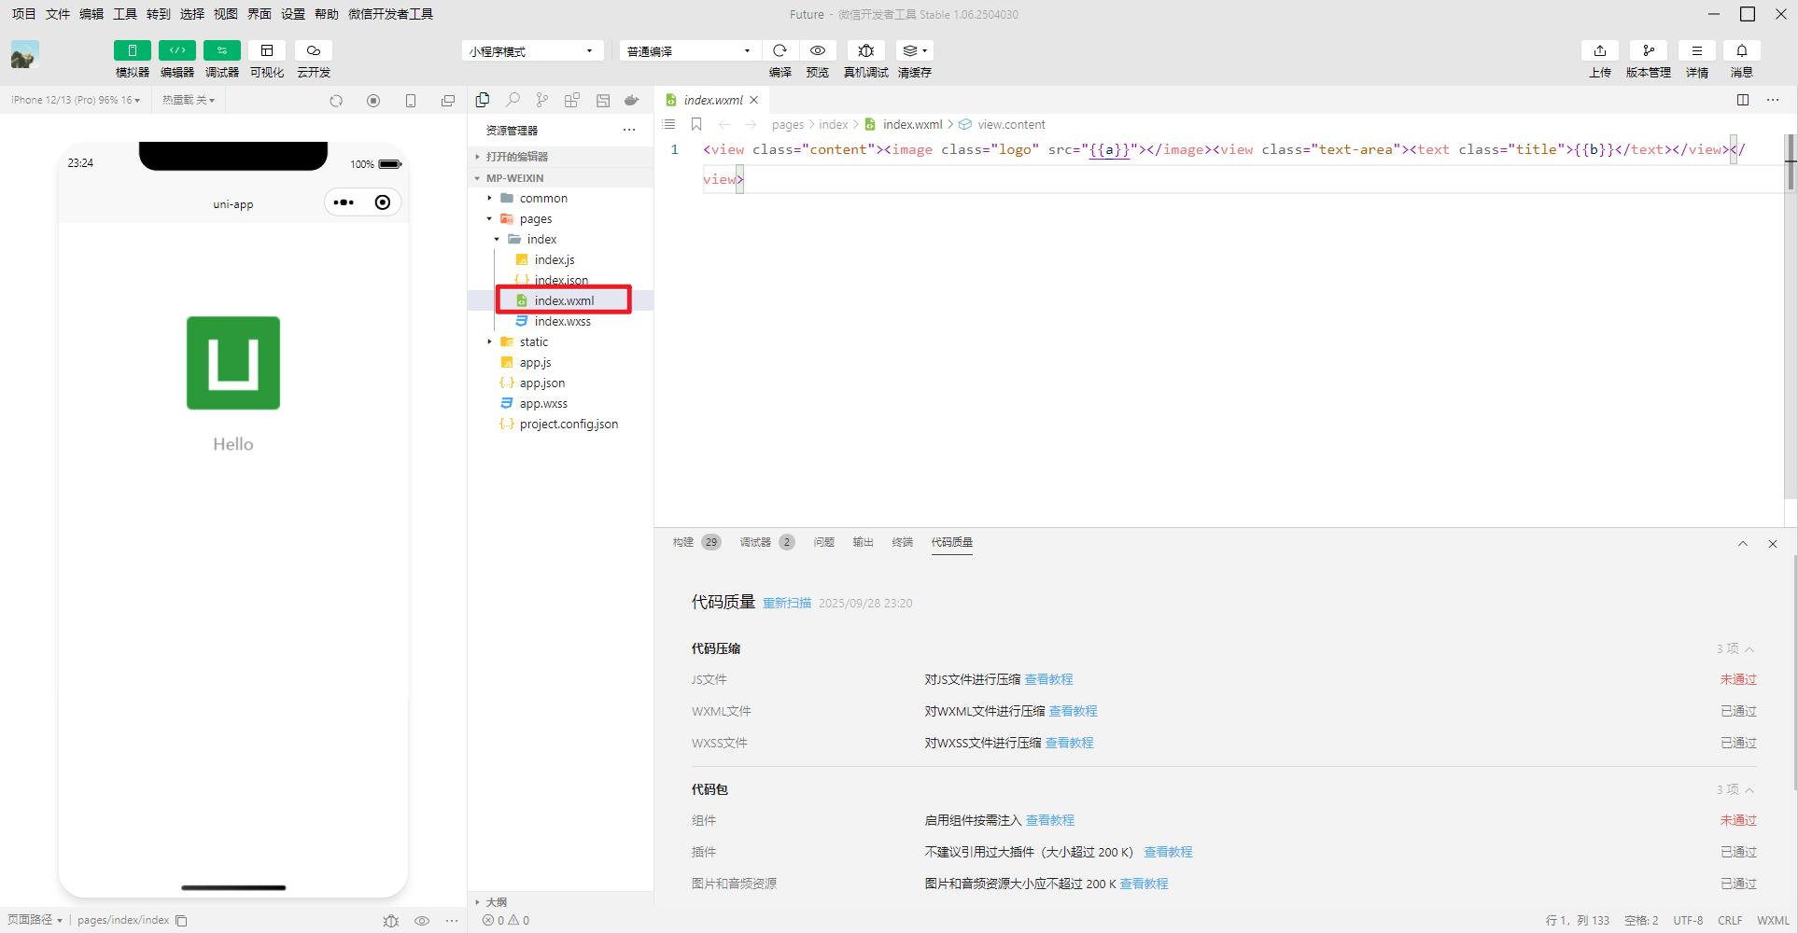Open the 普通编译 compile mode dropdown
This screenshot has width=1798, height=933.
[690, 51]
